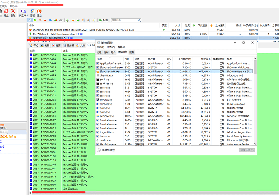Collapse to Fewer details (简略信息) chevron
This screenshot has width=279, height=195.
coord(99,150)
